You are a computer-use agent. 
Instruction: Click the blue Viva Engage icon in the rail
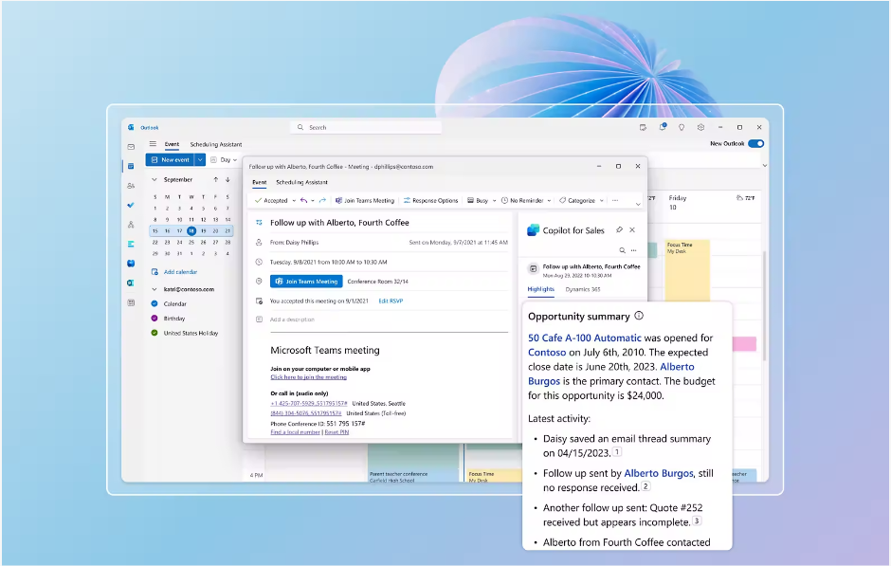[131, 264]
